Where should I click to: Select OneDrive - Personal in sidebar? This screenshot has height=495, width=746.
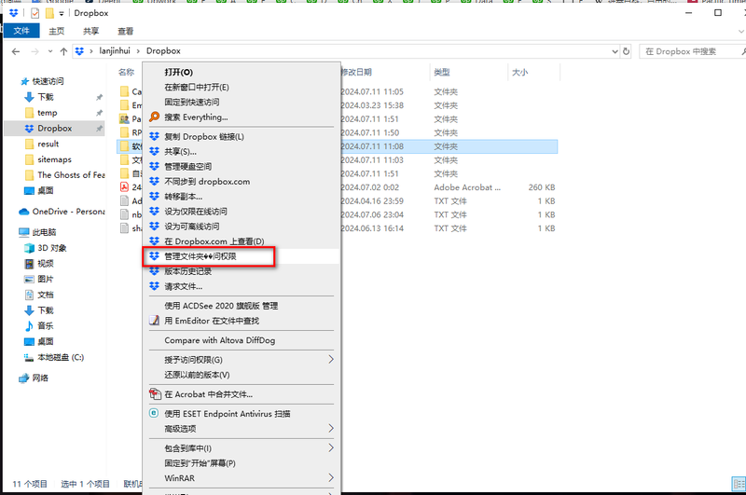point(68,212)
